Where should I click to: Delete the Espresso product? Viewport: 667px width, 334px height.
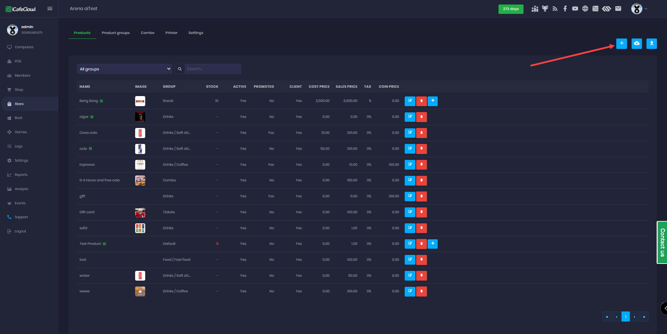[421, 165]
